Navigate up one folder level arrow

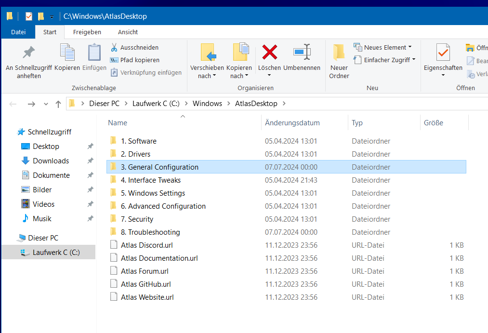point(58,104)
